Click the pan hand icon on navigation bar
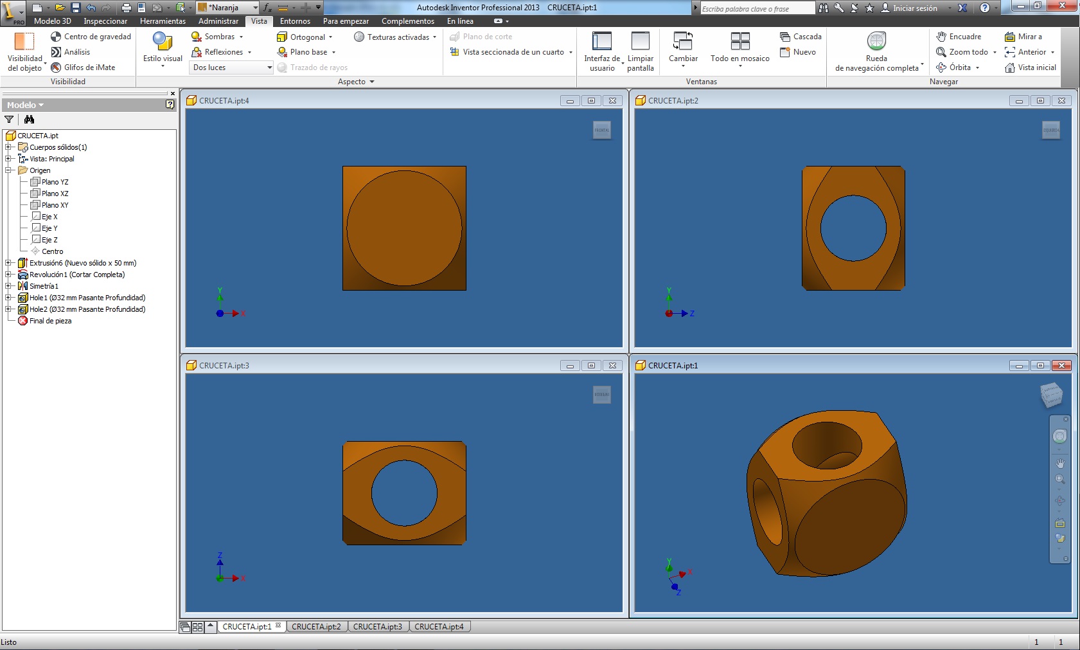The image size is (1080, 650). [x=1060, y=463]
